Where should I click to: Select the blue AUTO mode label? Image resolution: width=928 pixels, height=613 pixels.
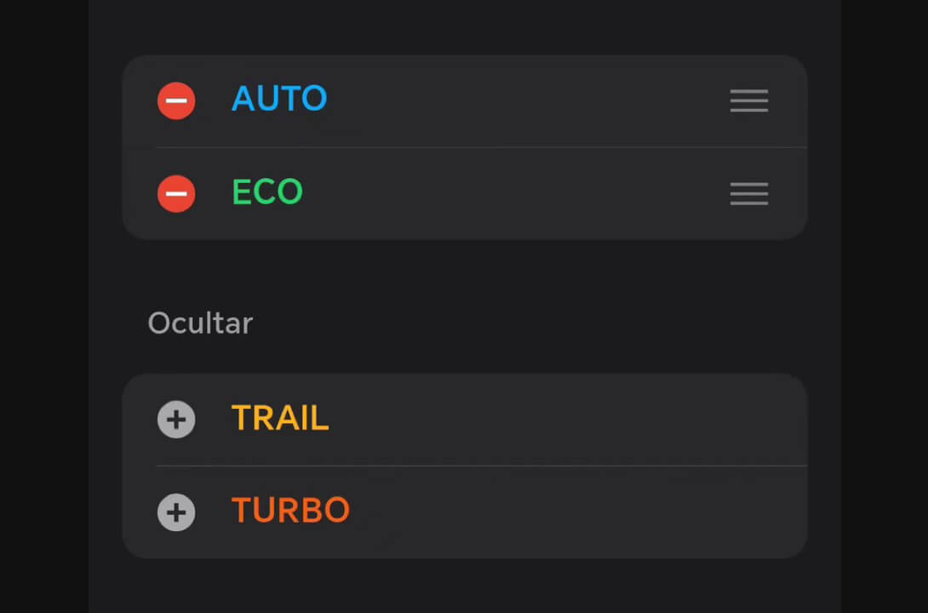click(x=279, y=100)
